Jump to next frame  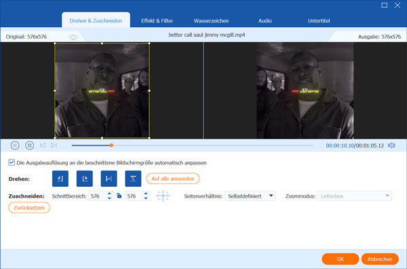pyautogui.click(x=54, y=145)
